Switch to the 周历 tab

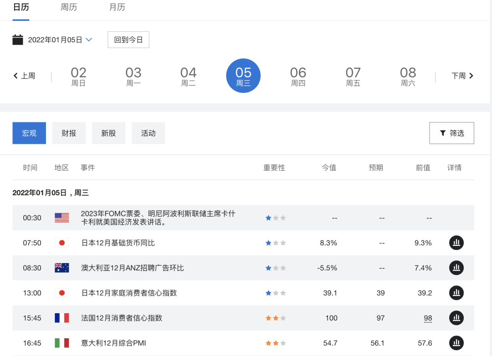point(69,7)
